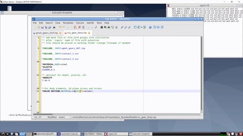Click the cgx2.15 window X logo icon

(169, 6)
